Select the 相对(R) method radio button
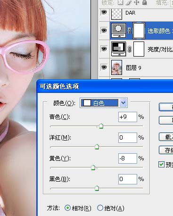173x216 pixels. [67, 208]
